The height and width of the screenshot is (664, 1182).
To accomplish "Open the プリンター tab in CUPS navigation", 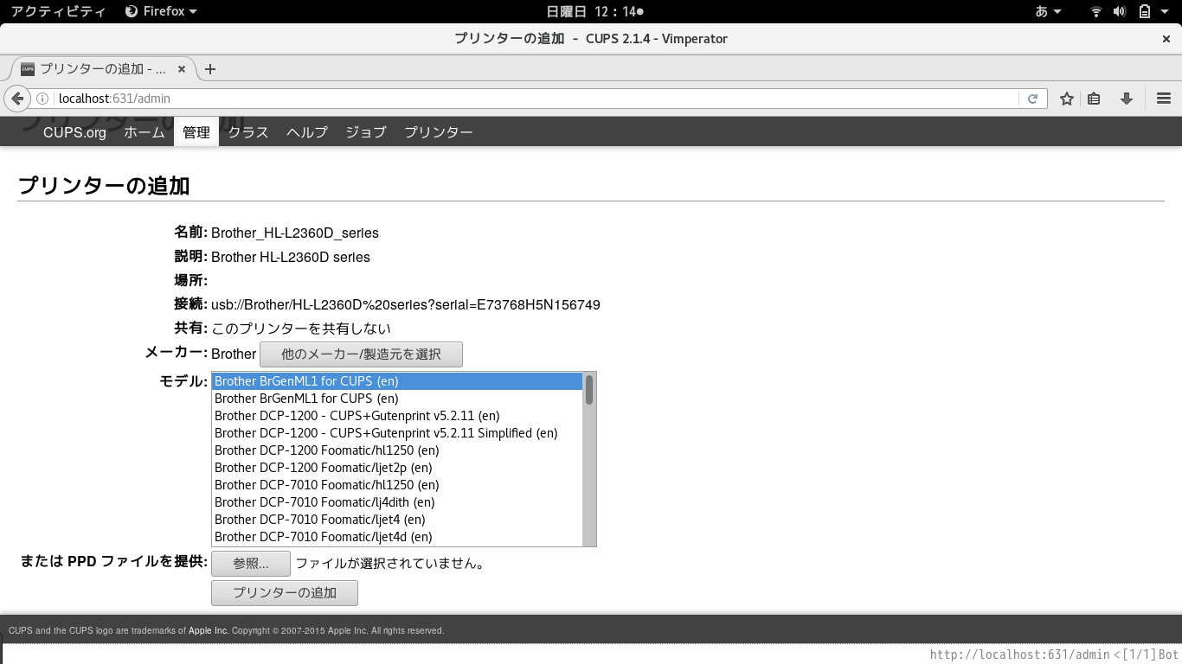I will click(x=439, y=132).
